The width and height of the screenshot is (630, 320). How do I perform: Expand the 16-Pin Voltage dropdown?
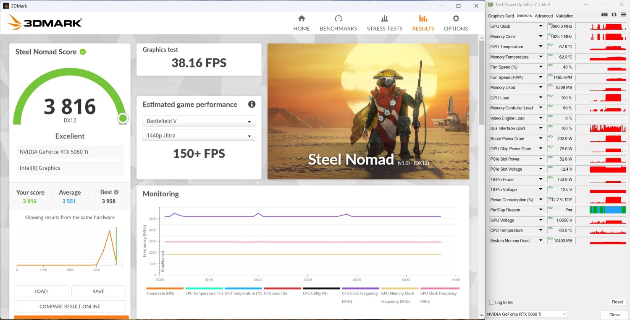tap(541, 190)
